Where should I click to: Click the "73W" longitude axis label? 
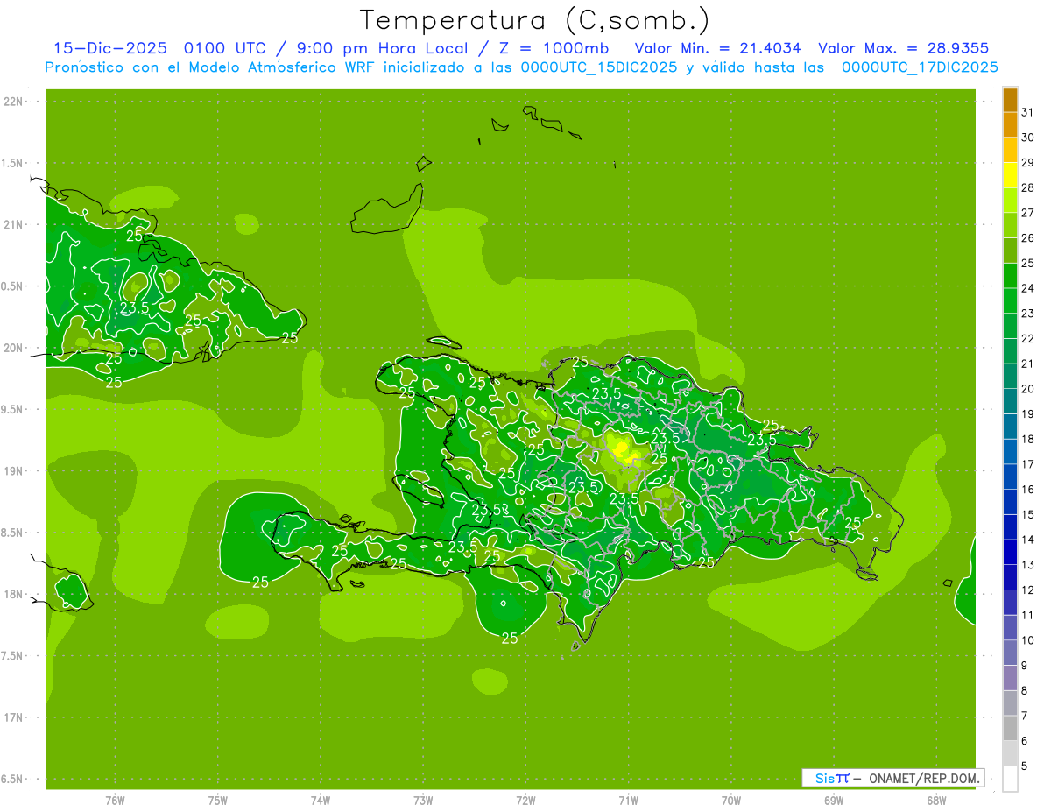coord(423,801)
